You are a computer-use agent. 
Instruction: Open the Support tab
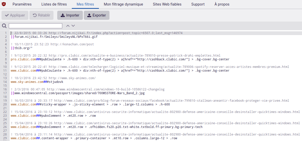(x=198, y=4)
